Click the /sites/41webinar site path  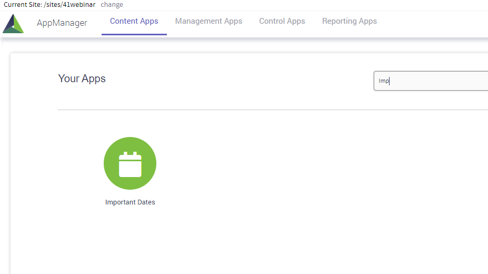pyautogui.click(x=69, y=5)
